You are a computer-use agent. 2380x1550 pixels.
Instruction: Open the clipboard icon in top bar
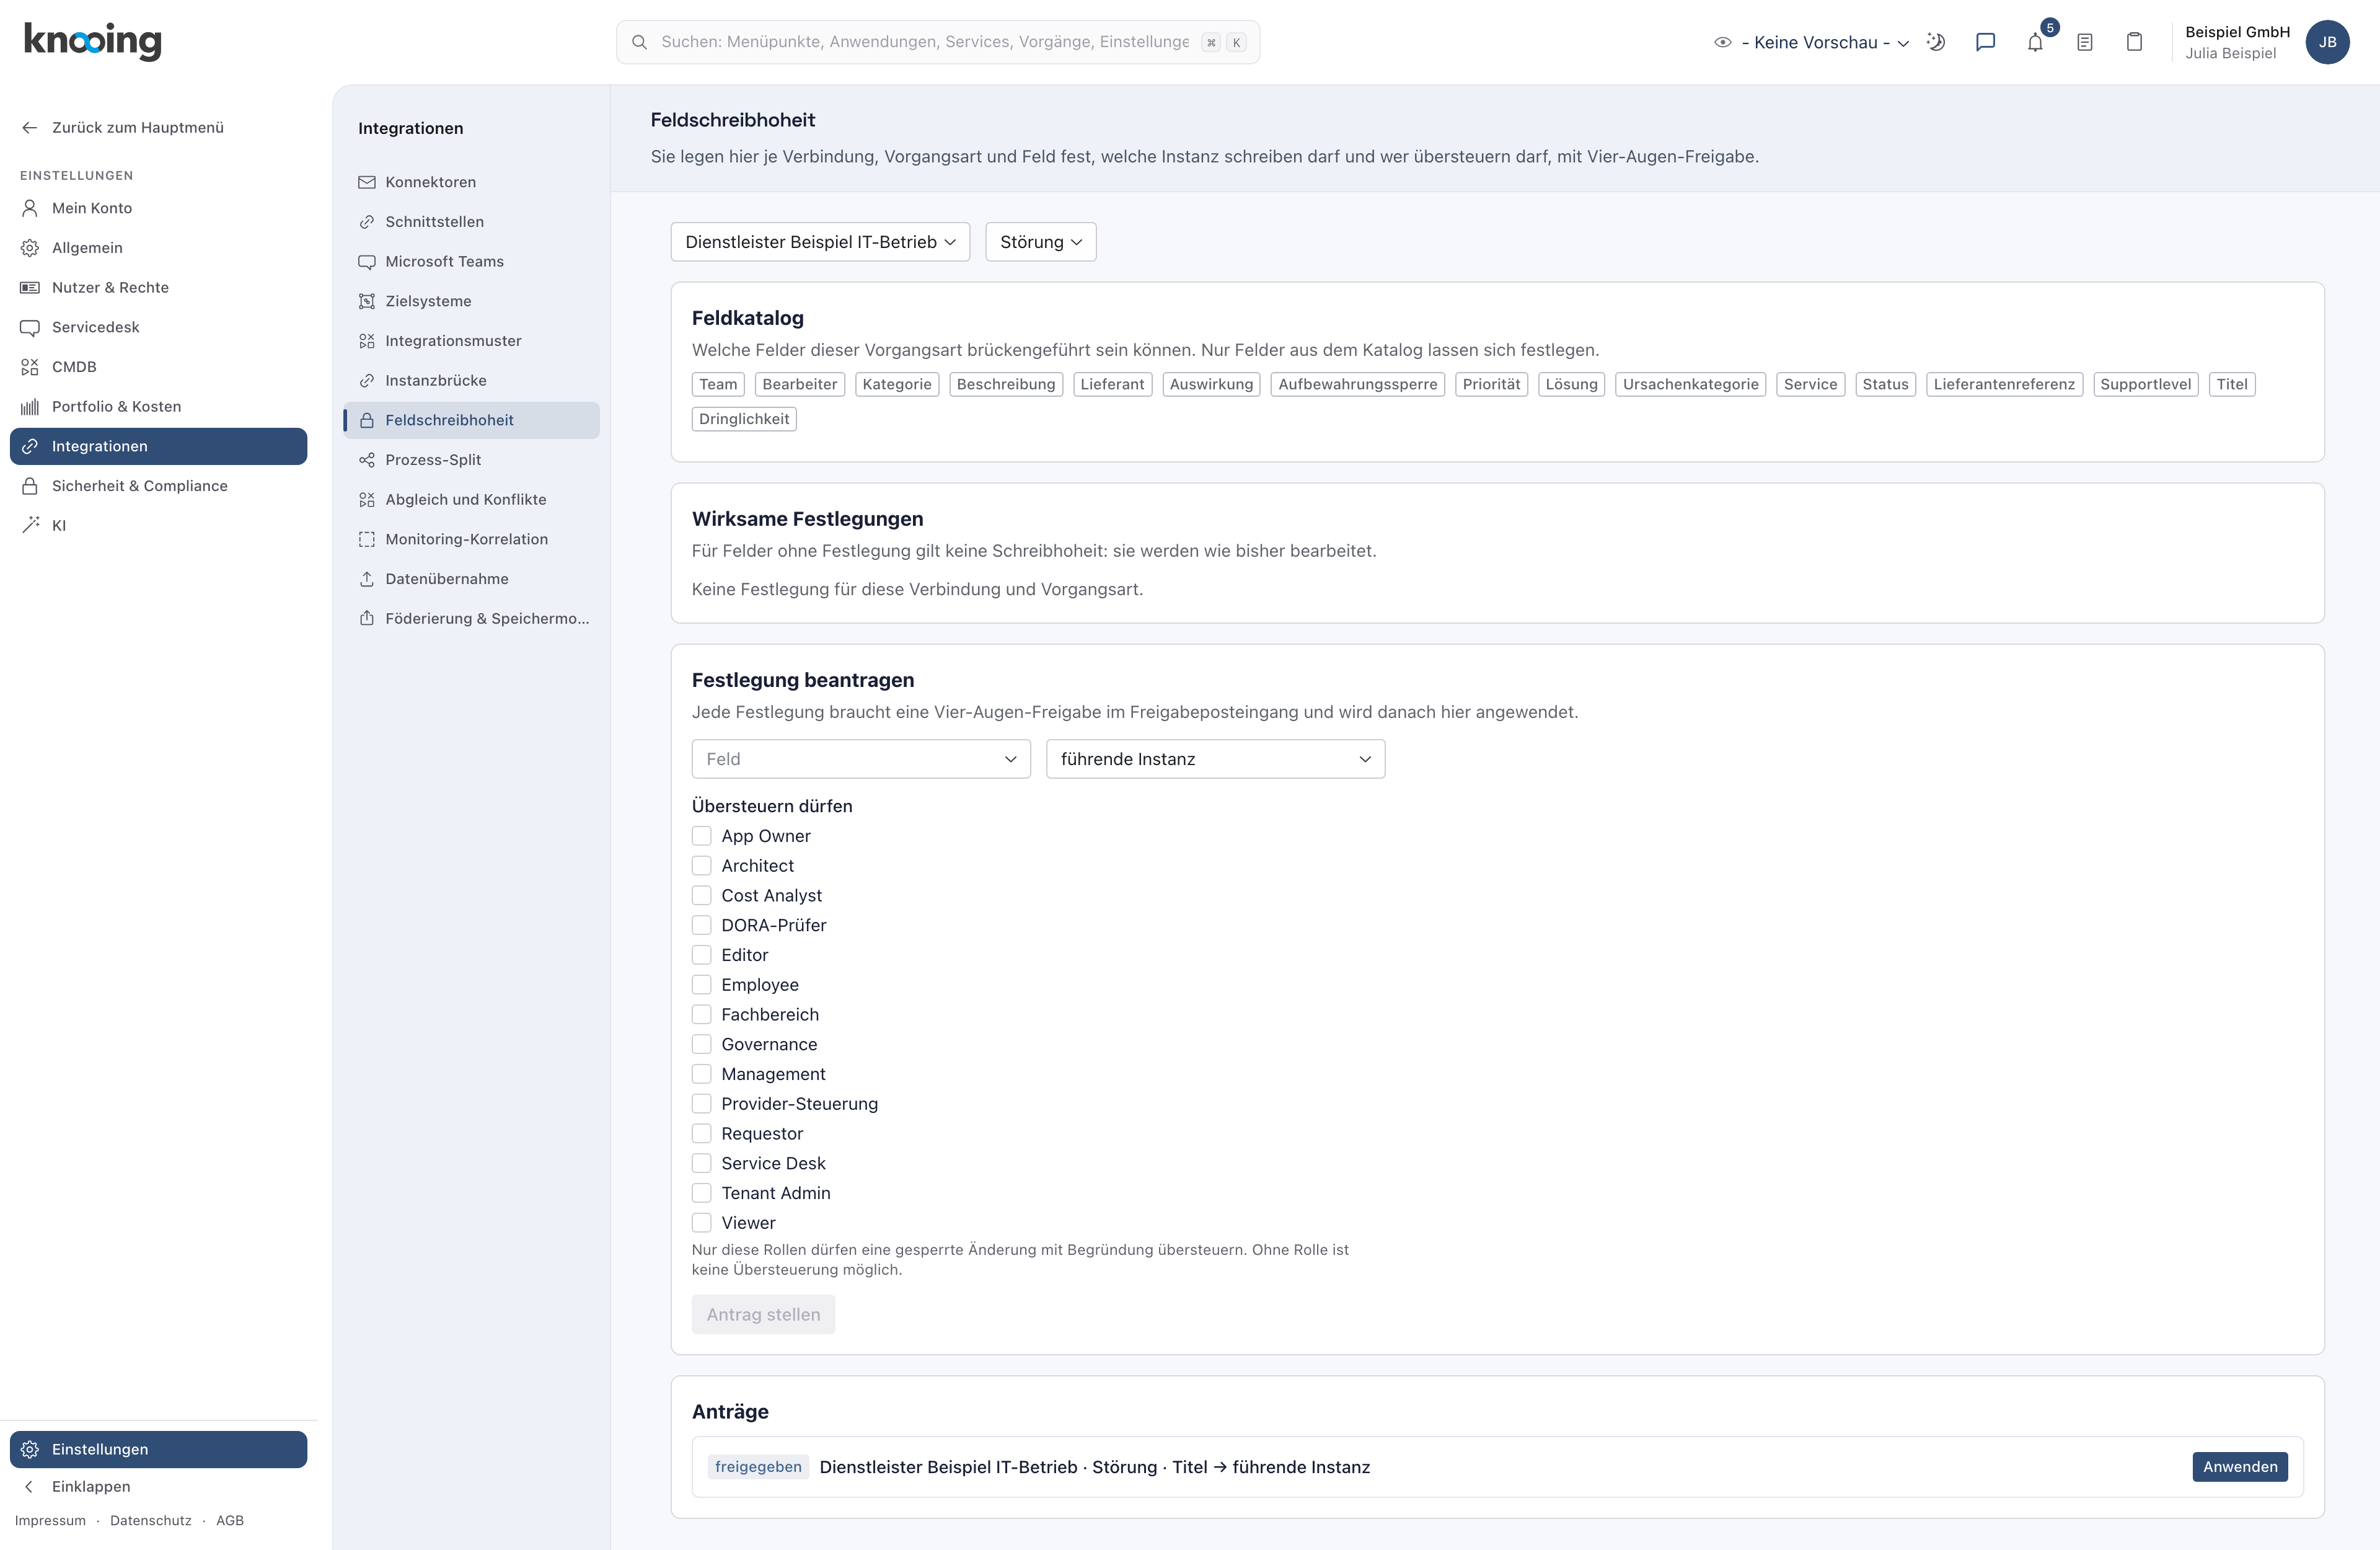pos(2134,42)
